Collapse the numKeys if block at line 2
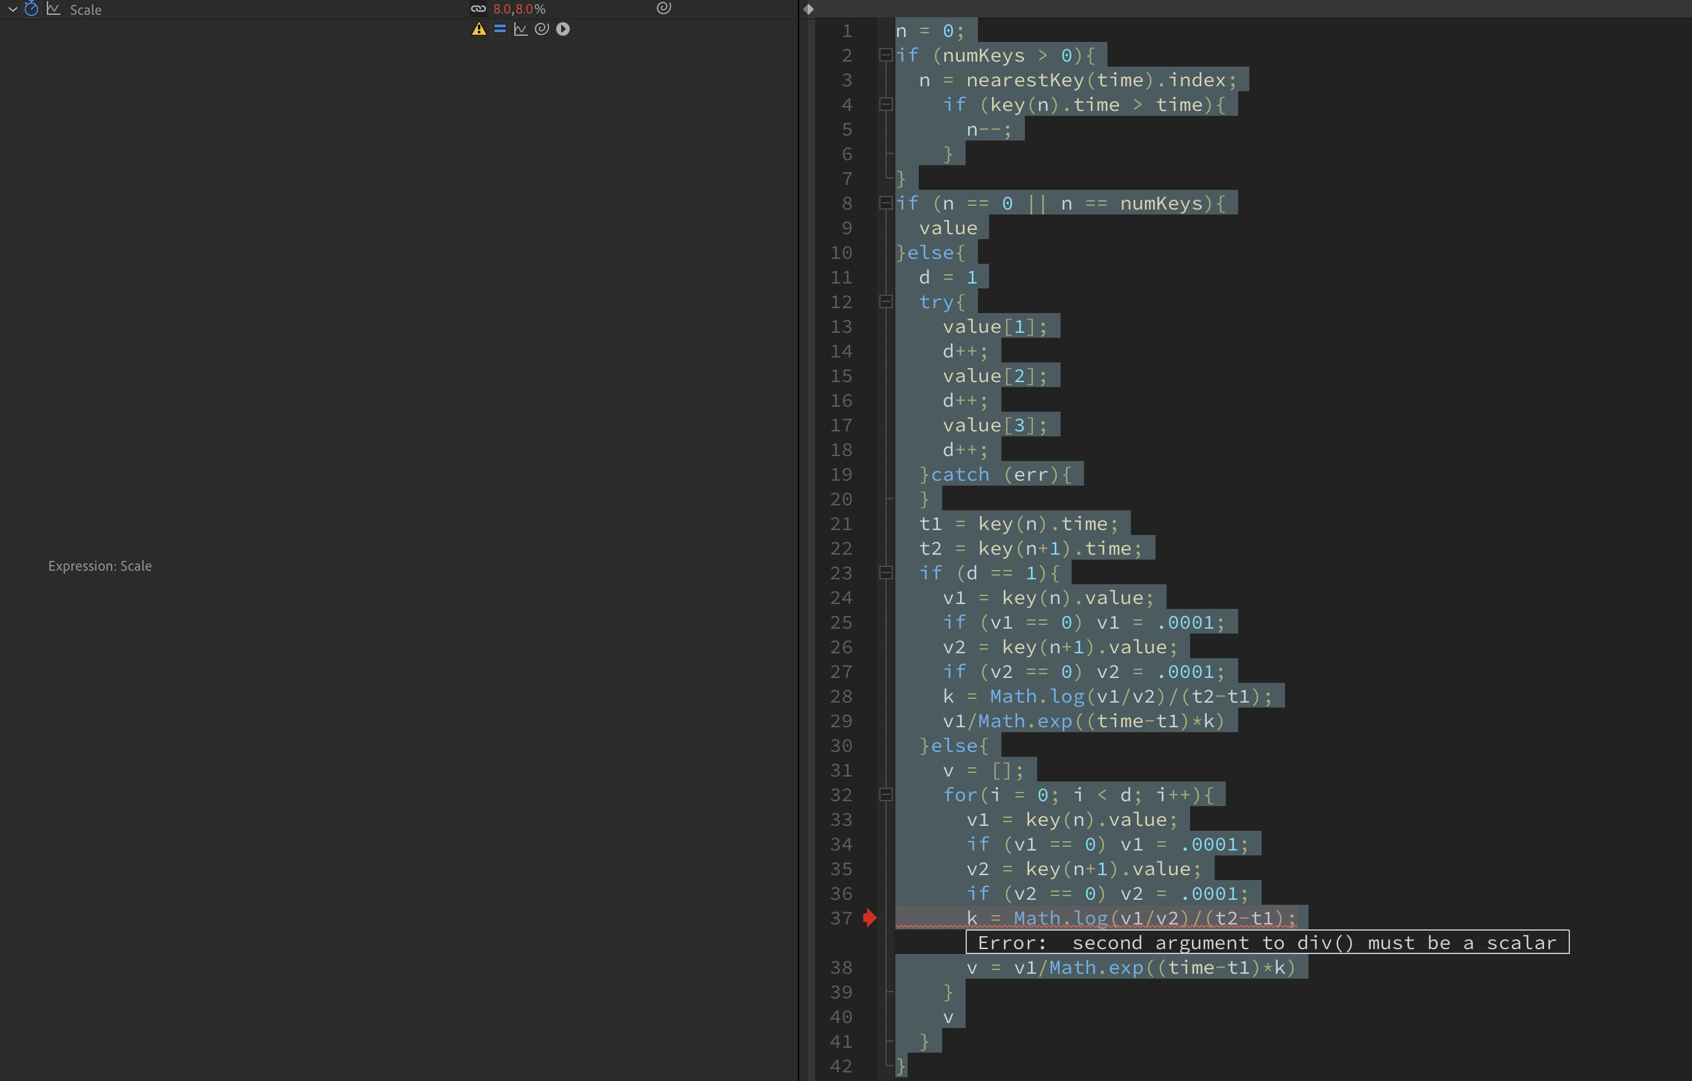The image size is (1692, 1081). tap(885, 55)
